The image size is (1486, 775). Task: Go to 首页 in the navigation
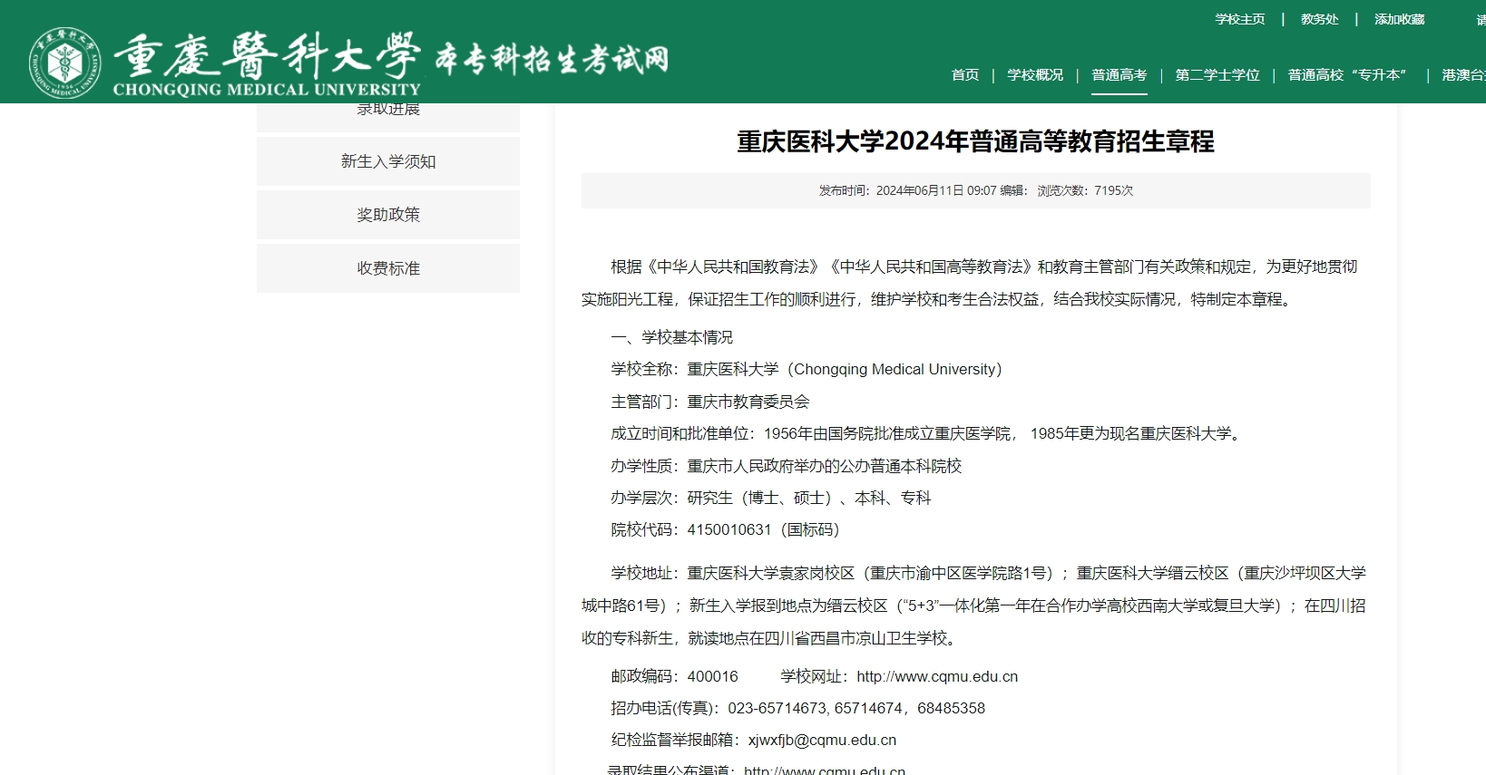pyautogui.click(x=965, y=75)
